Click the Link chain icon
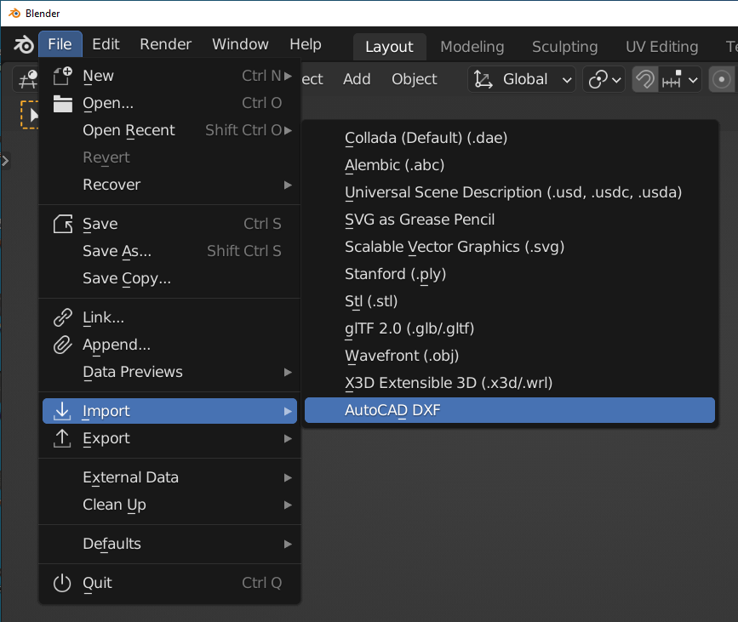This screenshot has width=738, height=622. [x=62, y=317]
